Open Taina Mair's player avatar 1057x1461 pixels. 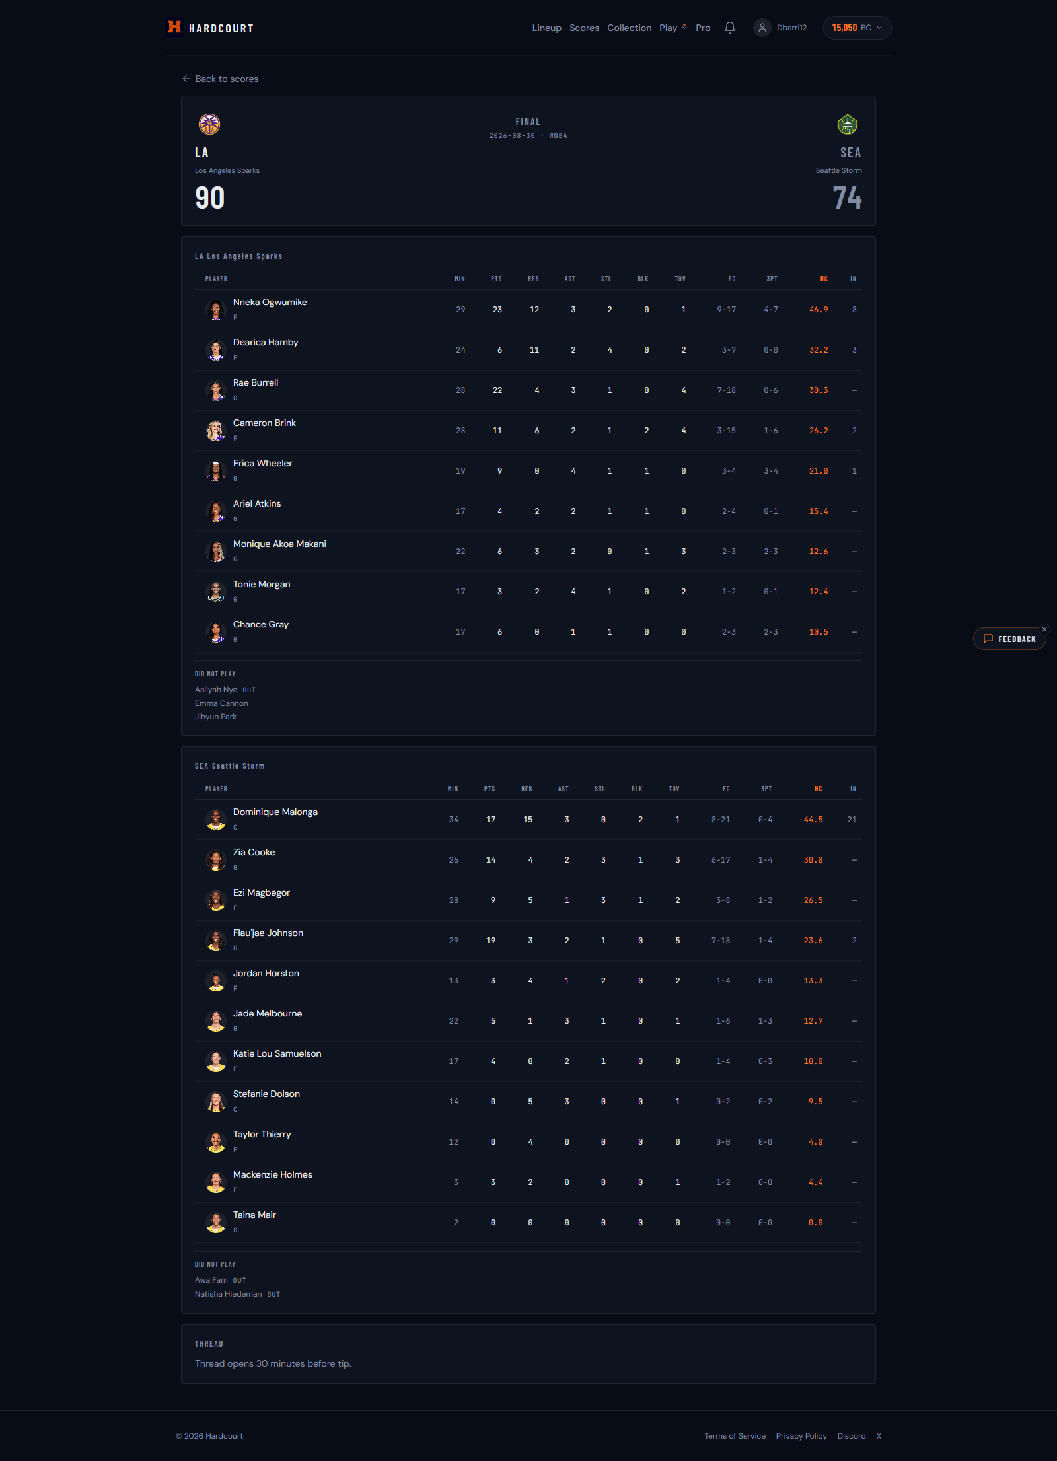point(216,1223)
